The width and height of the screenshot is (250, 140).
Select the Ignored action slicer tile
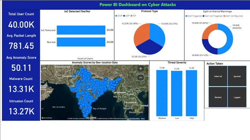click(x=237, y=76)
